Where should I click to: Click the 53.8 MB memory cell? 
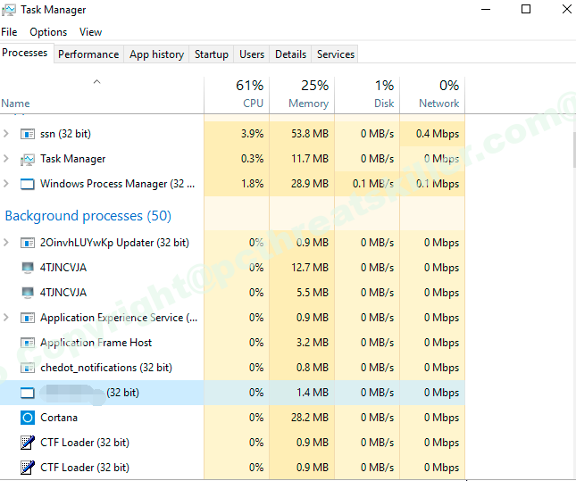[x=302, y=134]
